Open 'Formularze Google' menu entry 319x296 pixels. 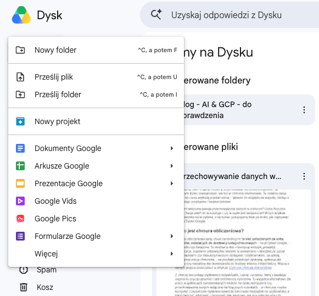96,236
